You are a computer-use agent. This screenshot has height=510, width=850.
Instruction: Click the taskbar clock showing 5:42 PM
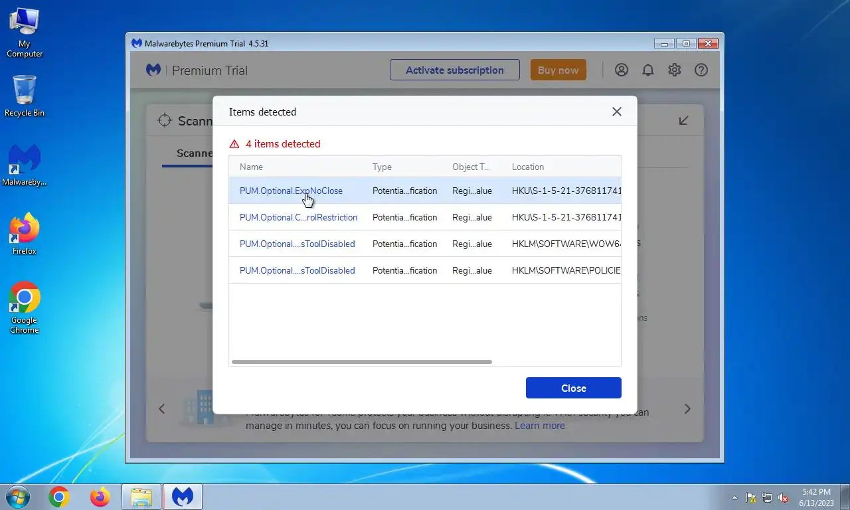(816, 497)
